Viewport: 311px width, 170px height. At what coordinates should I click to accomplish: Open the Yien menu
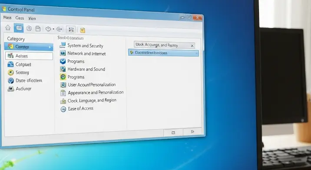[x=32, y=18]
